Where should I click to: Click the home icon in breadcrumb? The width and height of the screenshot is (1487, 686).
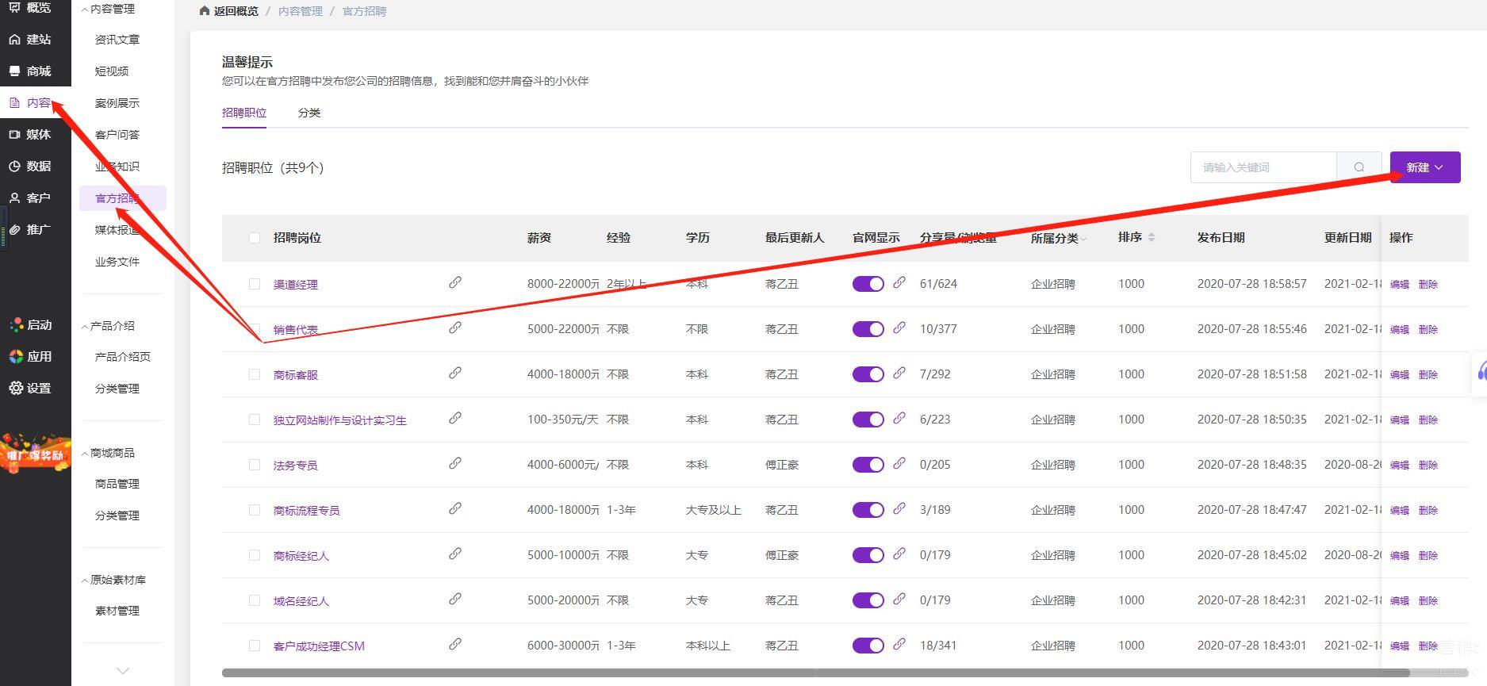(x=205, y=11)
